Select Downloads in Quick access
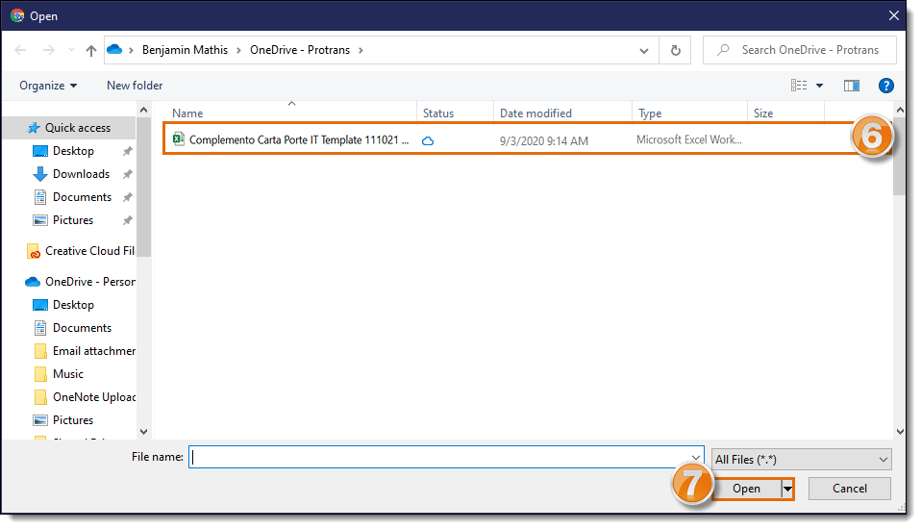Screen dimensions: 921x529 (81, 174)
